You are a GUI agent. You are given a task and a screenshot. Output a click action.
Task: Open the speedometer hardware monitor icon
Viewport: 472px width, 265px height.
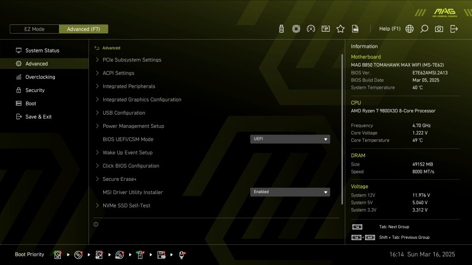click(311, 29)
